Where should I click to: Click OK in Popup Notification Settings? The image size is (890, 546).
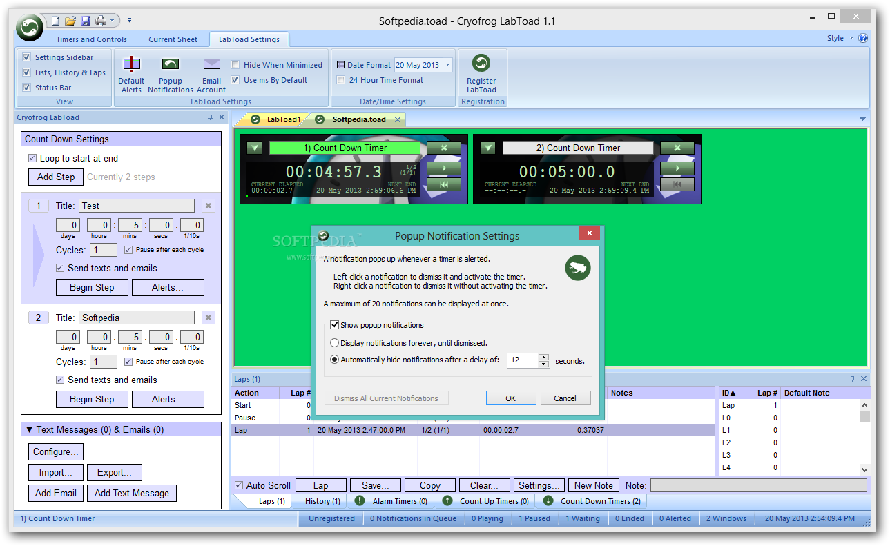[511, 398]
